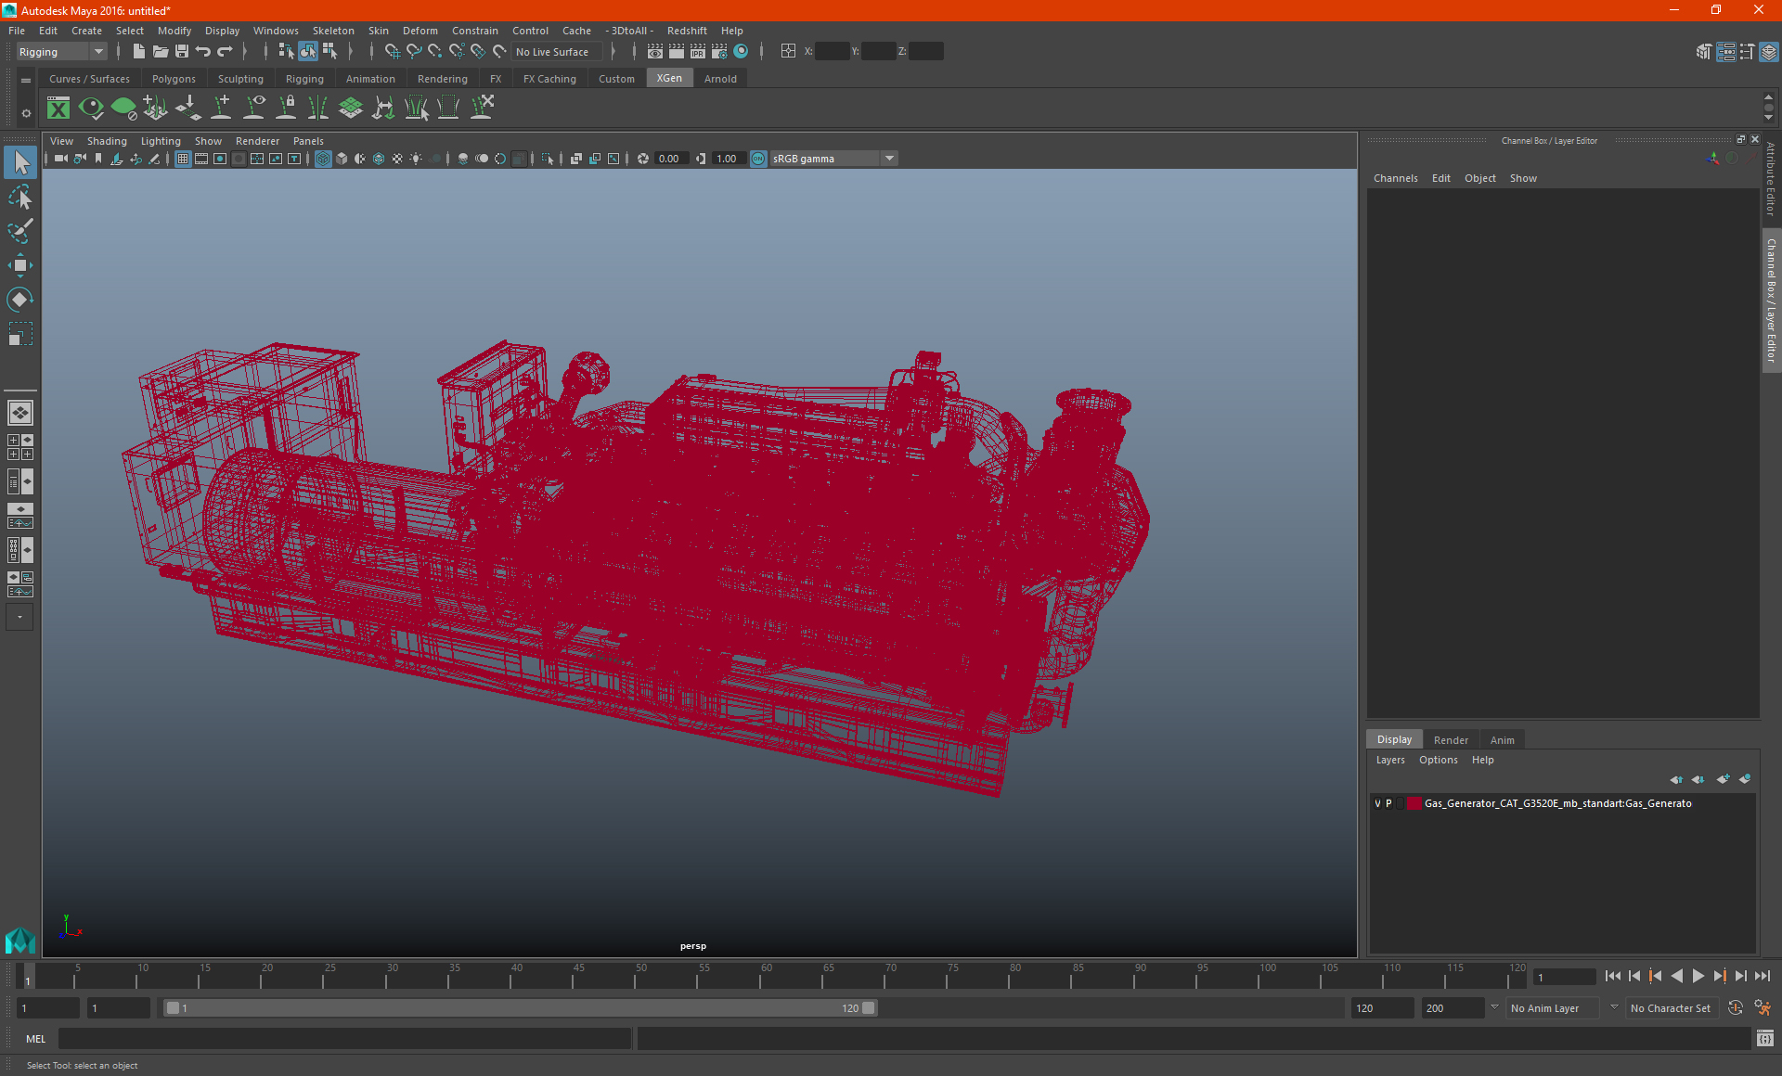Screen dimensions: 1782x1076
Task: Click frame 60 on the time slider
Action: coord(767,975)
